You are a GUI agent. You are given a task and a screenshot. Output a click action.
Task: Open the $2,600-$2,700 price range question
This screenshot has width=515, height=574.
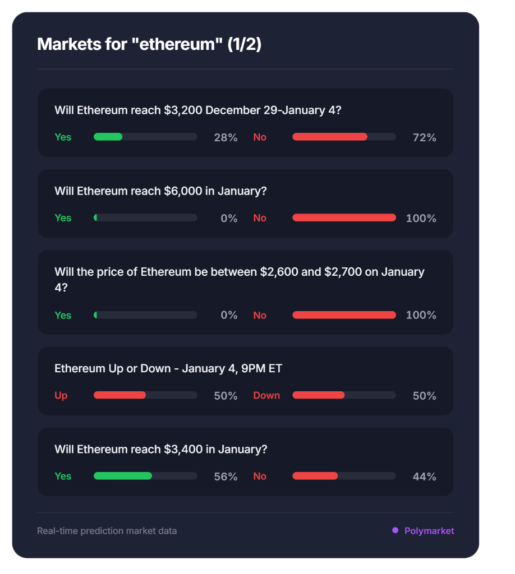240,279
